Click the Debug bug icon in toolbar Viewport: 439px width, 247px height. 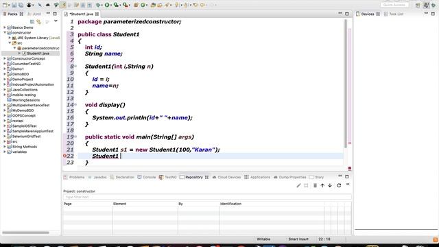point(98,5)
